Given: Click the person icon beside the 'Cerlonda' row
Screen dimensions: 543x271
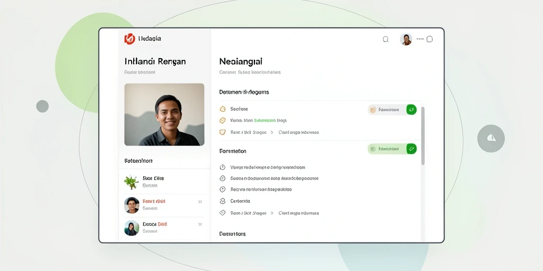Looking at the screenshot, I should click(x=223, y=201).
